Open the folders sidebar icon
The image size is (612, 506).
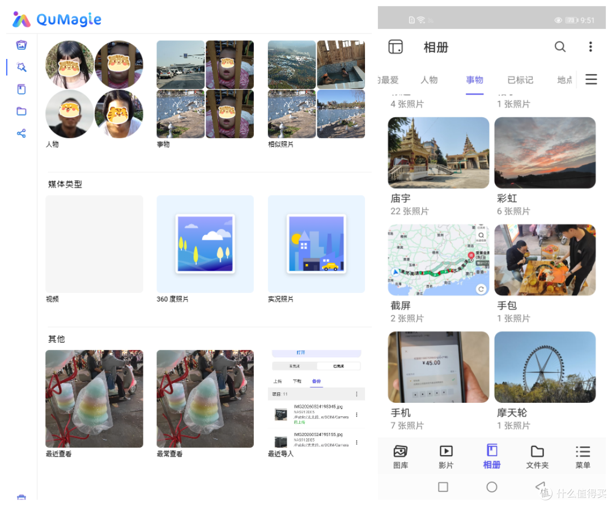(22, 112)
